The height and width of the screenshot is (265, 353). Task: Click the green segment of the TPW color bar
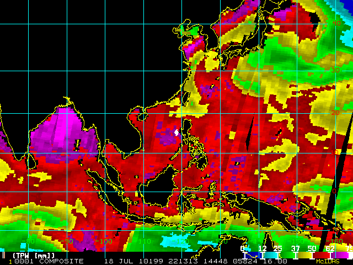(288, 255)
